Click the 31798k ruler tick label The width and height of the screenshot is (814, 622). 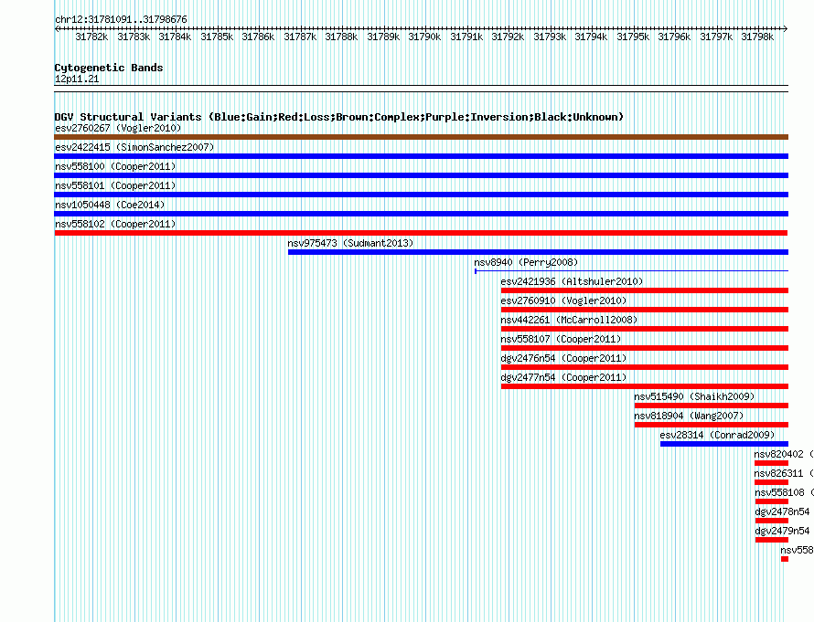coord(757,37)
